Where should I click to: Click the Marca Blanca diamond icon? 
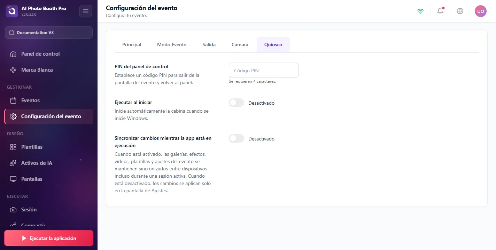point(13,70)
